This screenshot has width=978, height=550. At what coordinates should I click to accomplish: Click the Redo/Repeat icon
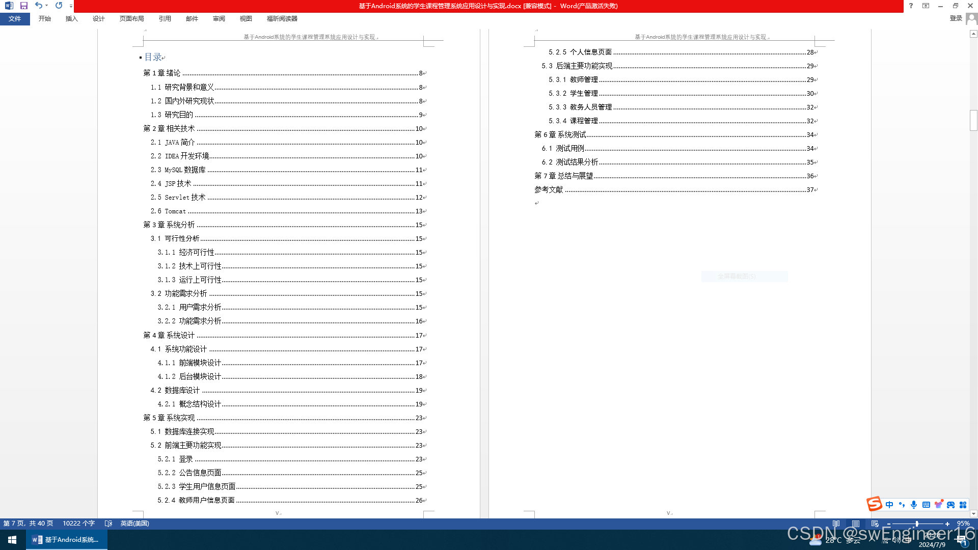coord(59,6)
